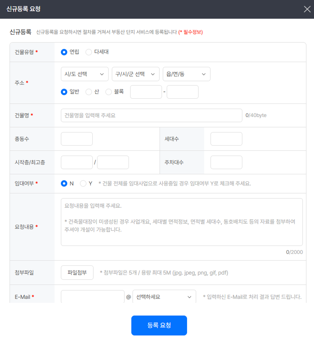
Task: Click the 시작층/최고층 label
Action: coord(30,162)
